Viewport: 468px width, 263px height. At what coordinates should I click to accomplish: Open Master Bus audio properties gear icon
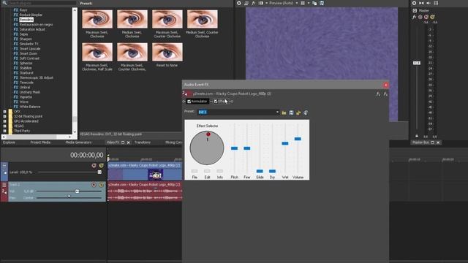414,3
